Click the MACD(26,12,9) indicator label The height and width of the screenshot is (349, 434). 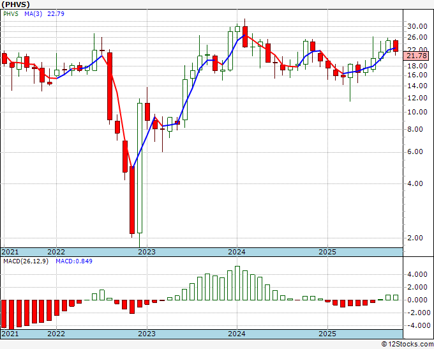(x=26, y=261)
